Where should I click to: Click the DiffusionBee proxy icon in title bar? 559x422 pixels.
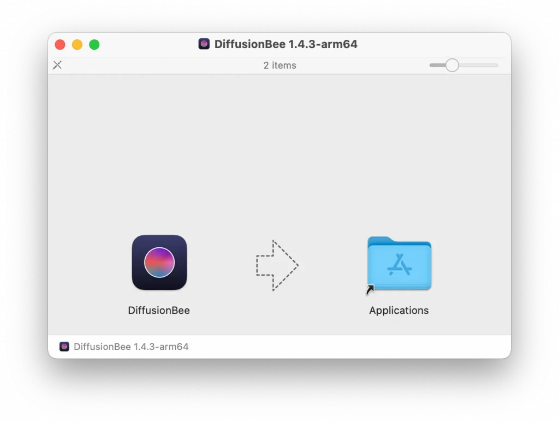[x=204, y=44]
